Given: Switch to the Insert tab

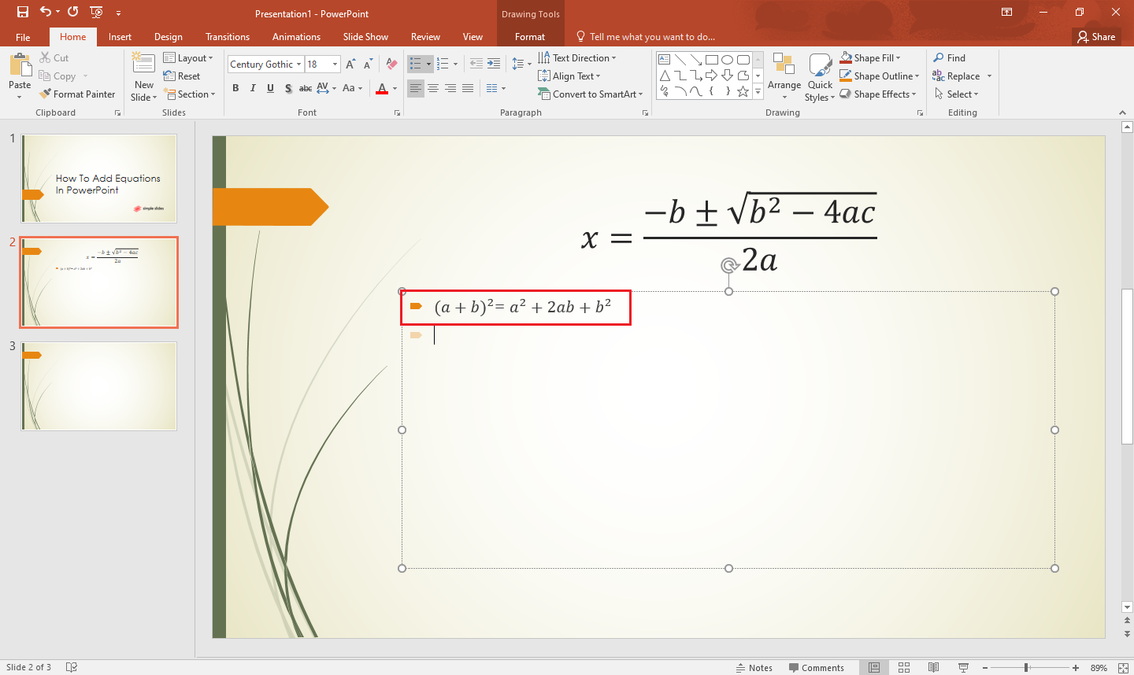Looking at the screenshot, I should [x=120, y=37].
